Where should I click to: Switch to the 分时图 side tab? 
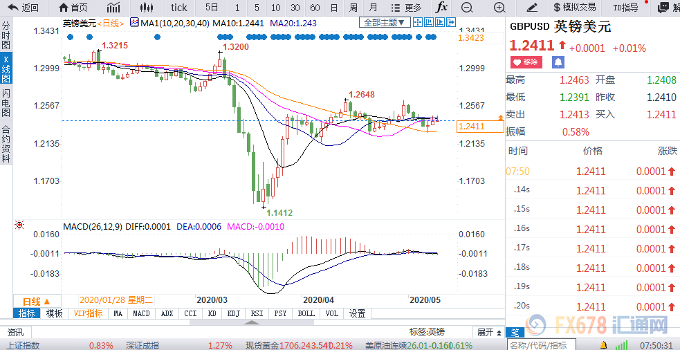6,35
